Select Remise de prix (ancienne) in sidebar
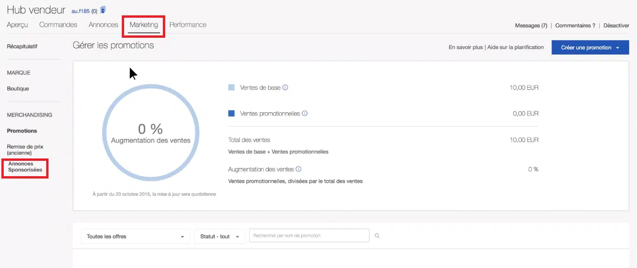The height and width of the screenshot is (268, 637). [x=26, y=150]
